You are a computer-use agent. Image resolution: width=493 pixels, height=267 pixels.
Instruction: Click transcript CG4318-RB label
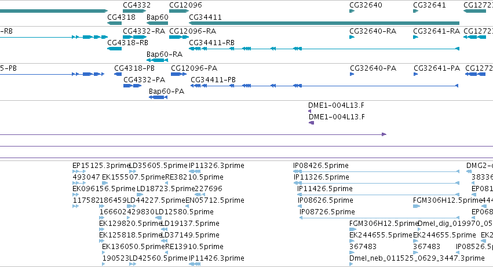[127, 43]
